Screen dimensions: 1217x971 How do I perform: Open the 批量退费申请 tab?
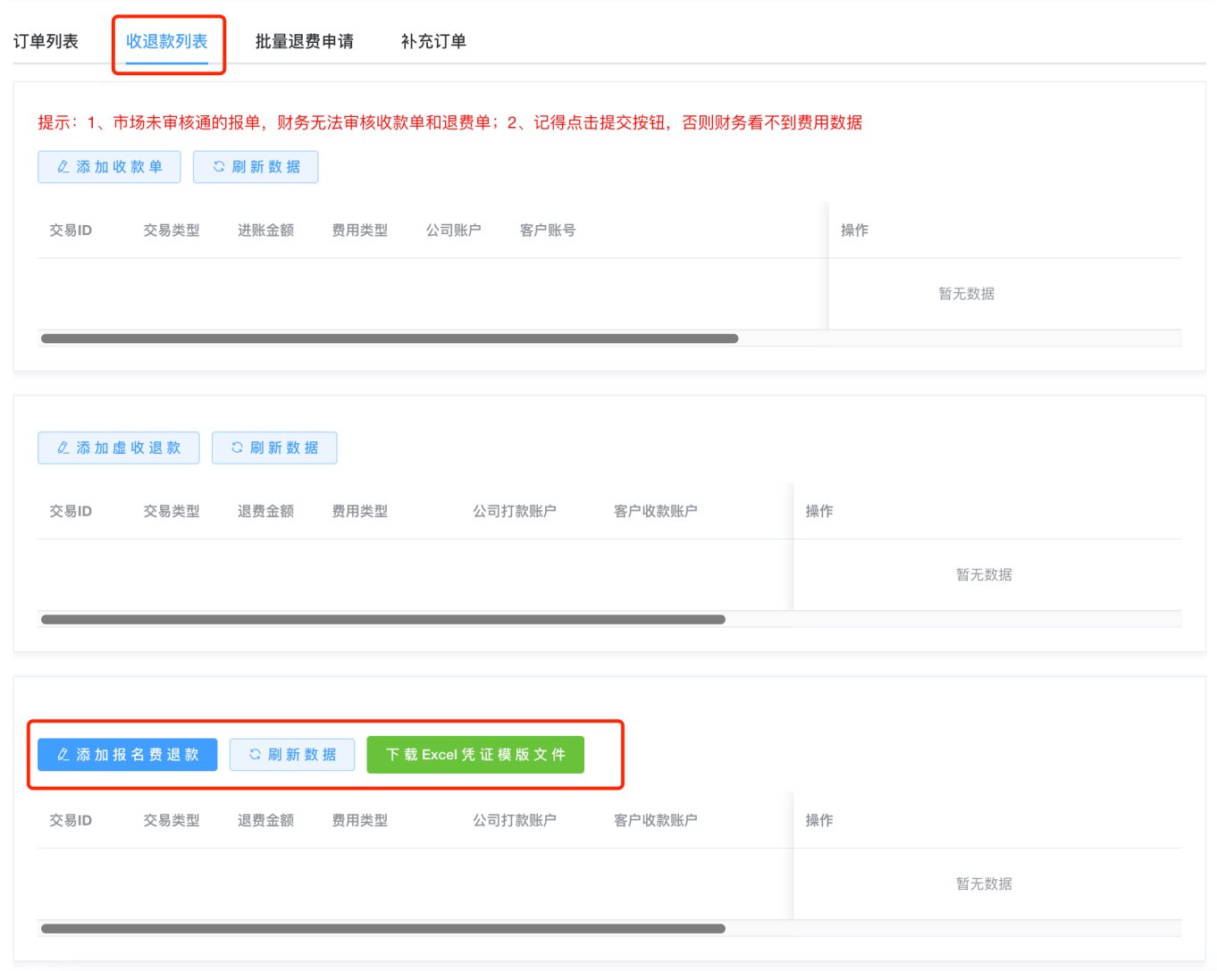(304, 41)
